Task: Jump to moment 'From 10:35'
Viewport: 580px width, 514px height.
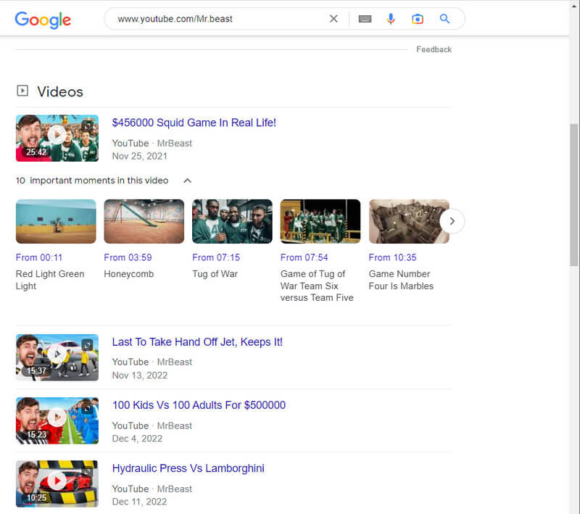Action: (x=392, y=257)
